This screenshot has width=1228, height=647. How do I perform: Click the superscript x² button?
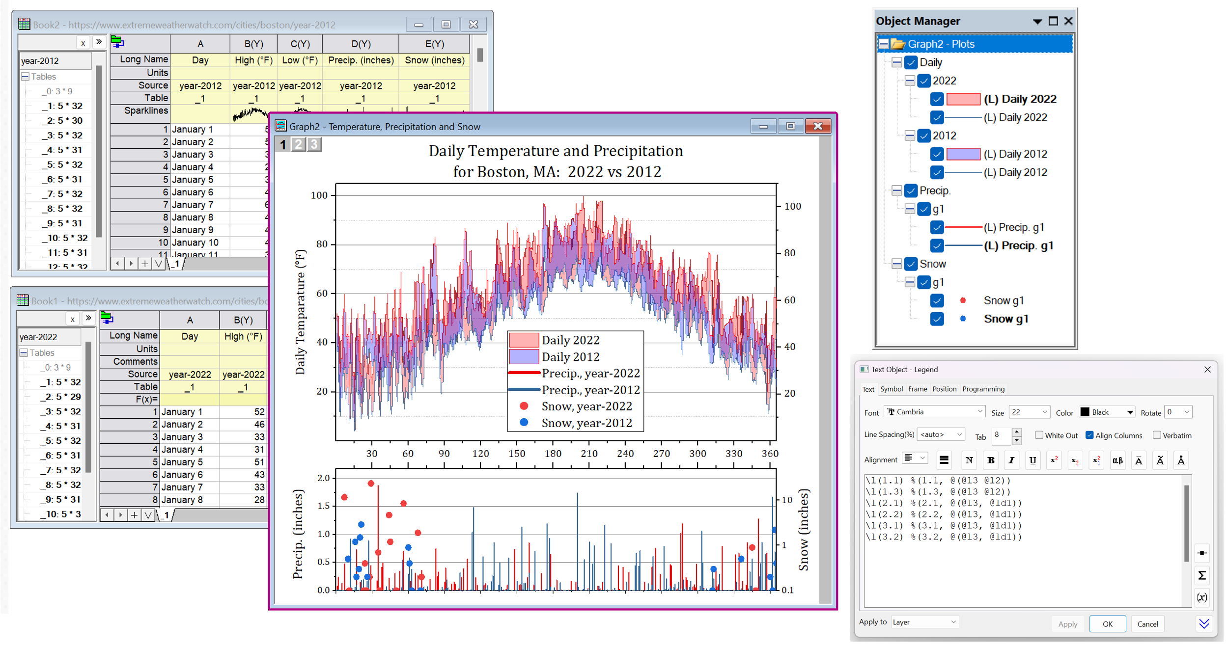pyautogui.click(x=1054, y=460)
